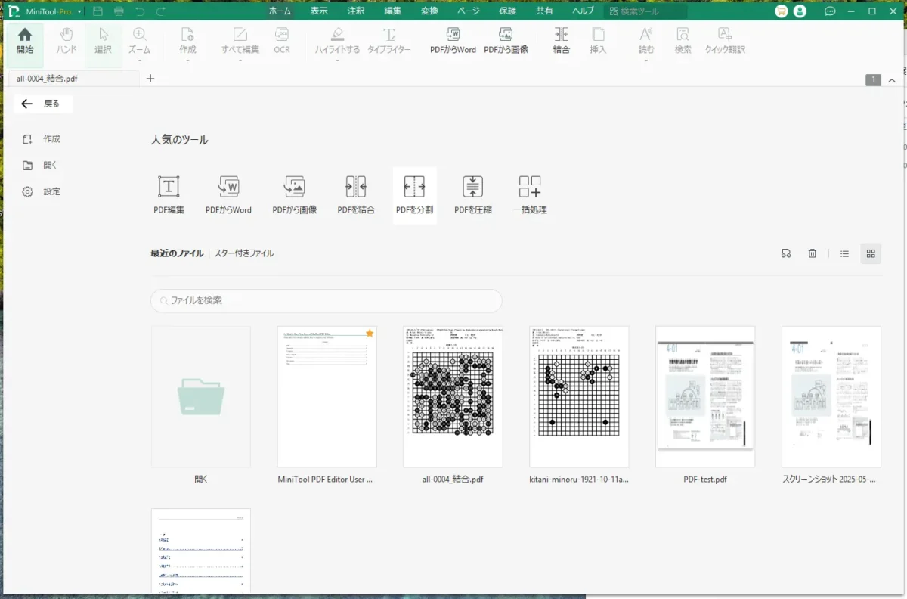Select ハイライトする highlight tool
Screen dimensions: 907x599
pos(337,42)
